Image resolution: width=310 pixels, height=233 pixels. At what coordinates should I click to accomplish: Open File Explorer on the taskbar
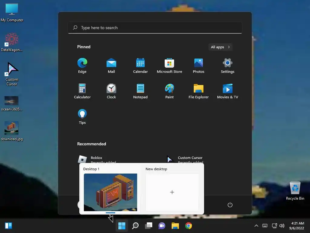(175, 226)
